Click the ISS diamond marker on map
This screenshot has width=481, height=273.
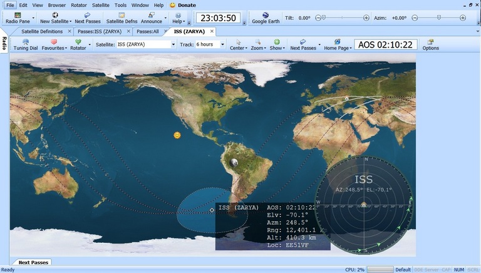click(x=212, y=210)
